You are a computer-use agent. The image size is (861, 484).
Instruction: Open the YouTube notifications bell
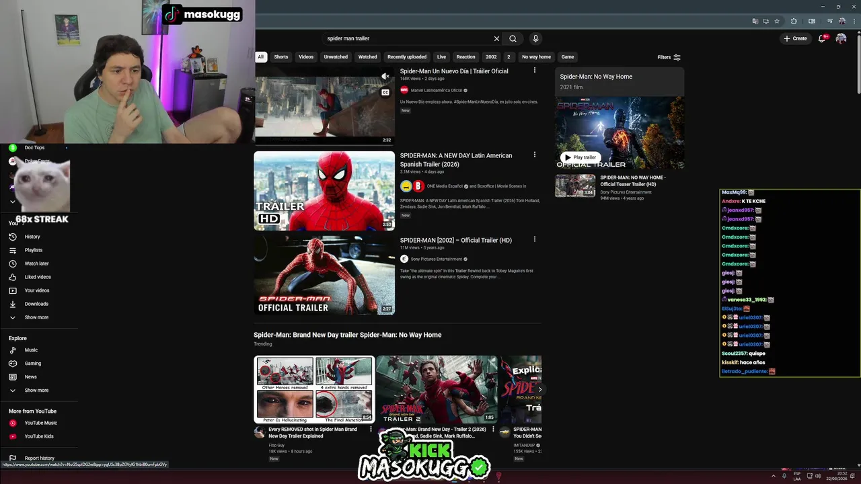pos(822,38)
